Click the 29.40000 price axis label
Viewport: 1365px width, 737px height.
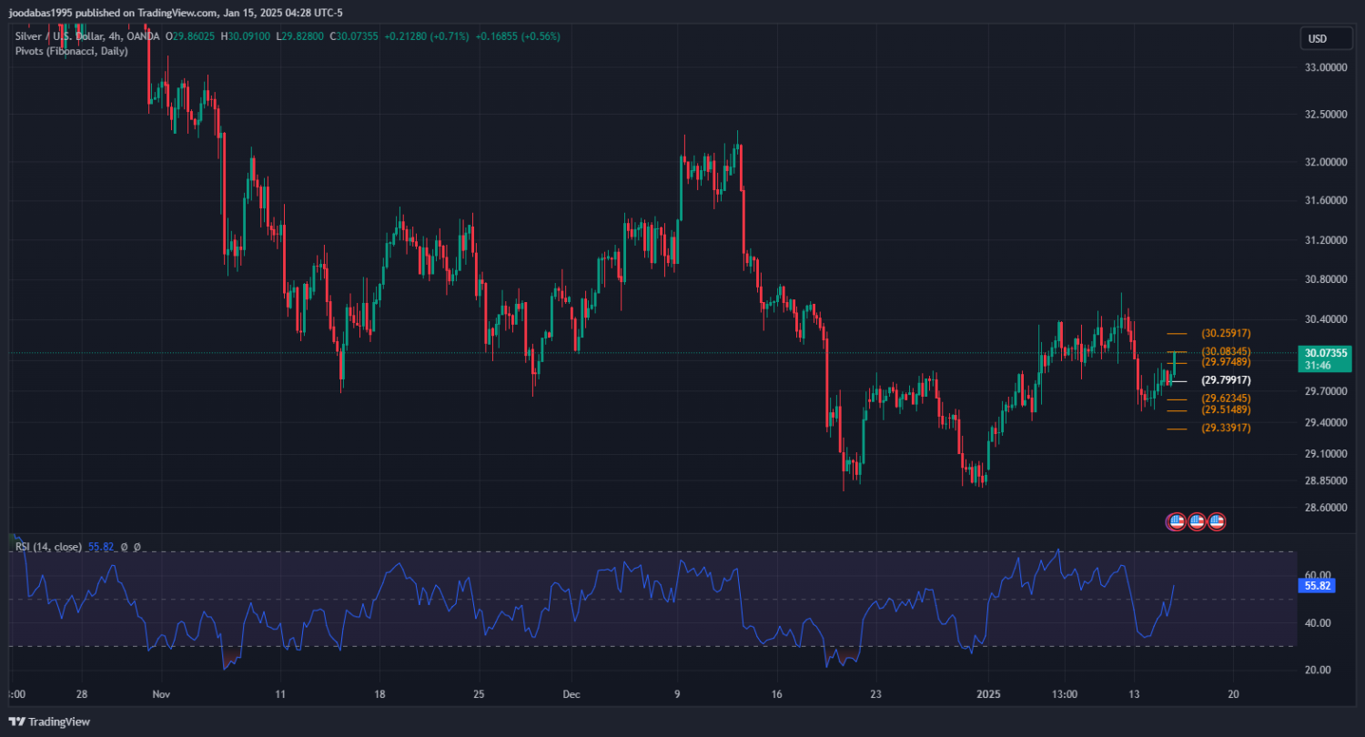[1326, 423]
